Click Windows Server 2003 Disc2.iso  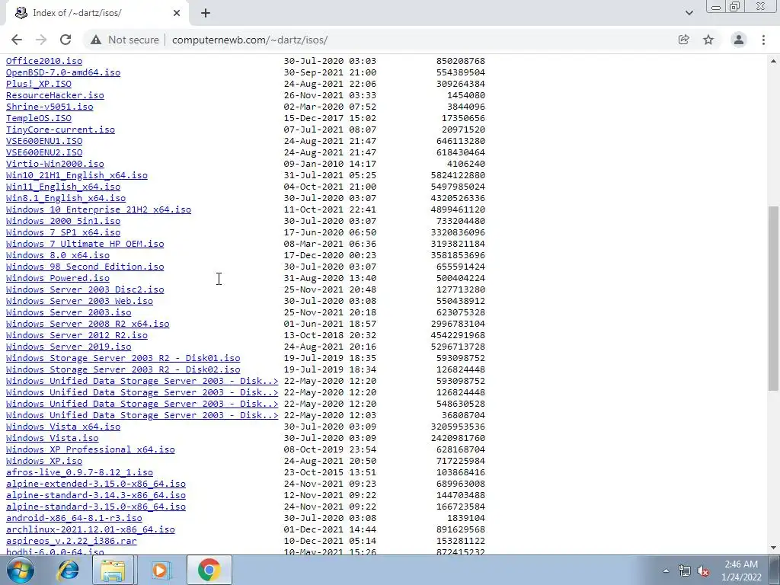click(85, 289)
